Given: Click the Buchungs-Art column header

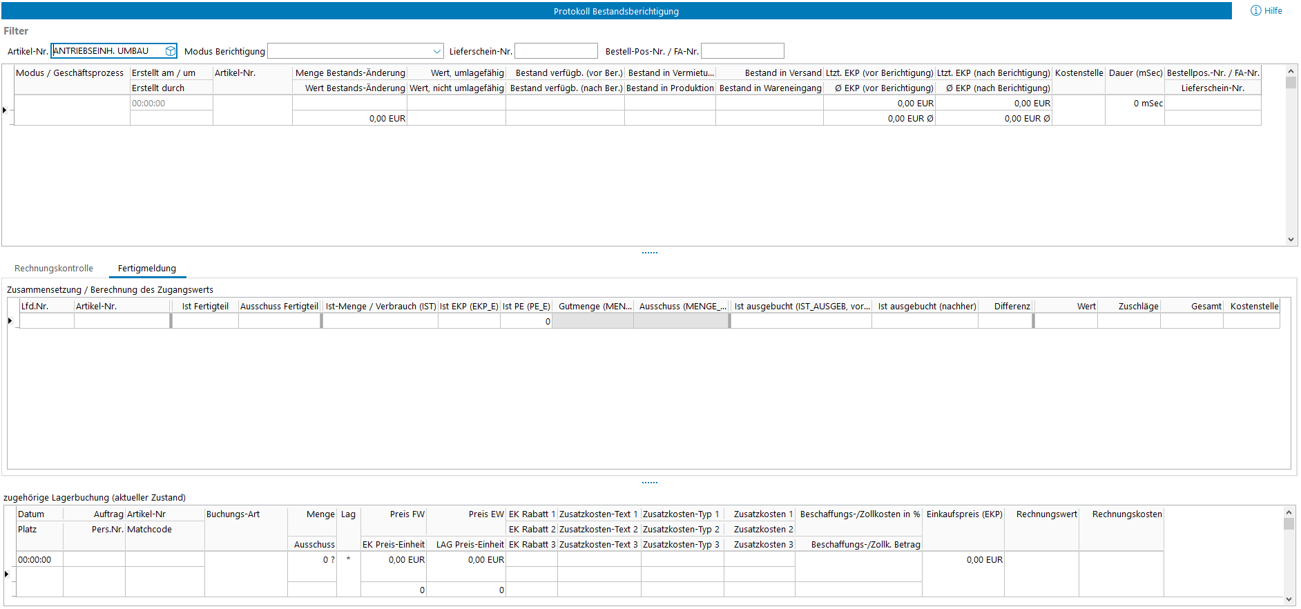Looking at the screenshot, I should 233,514.
